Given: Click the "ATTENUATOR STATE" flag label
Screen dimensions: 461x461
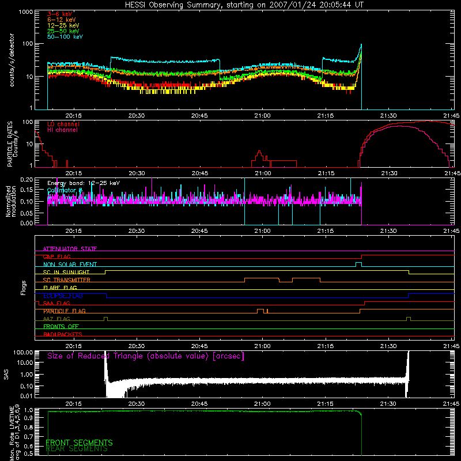Looking at the screenshot, I should coord(70,249).
